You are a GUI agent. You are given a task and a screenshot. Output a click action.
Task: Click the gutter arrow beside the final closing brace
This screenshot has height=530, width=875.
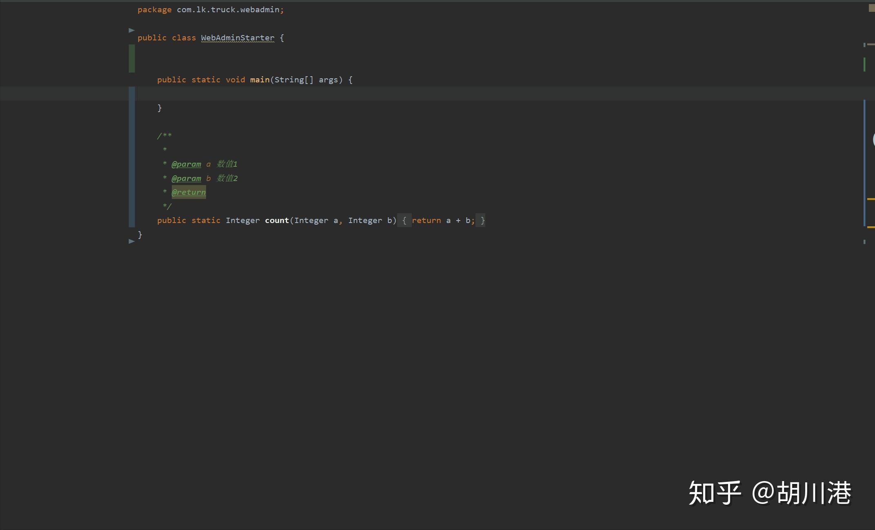click(131, 241)
